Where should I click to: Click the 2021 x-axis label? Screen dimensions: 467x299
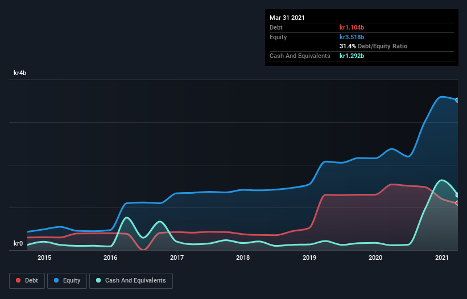[441, 258]
